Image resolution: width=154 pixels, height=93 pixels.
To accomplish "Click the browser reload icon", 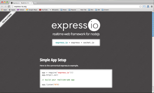I will coord(9,6).
